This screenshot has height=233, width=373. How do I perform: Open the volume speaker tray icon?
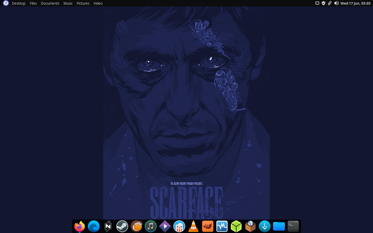pos(336,3)
